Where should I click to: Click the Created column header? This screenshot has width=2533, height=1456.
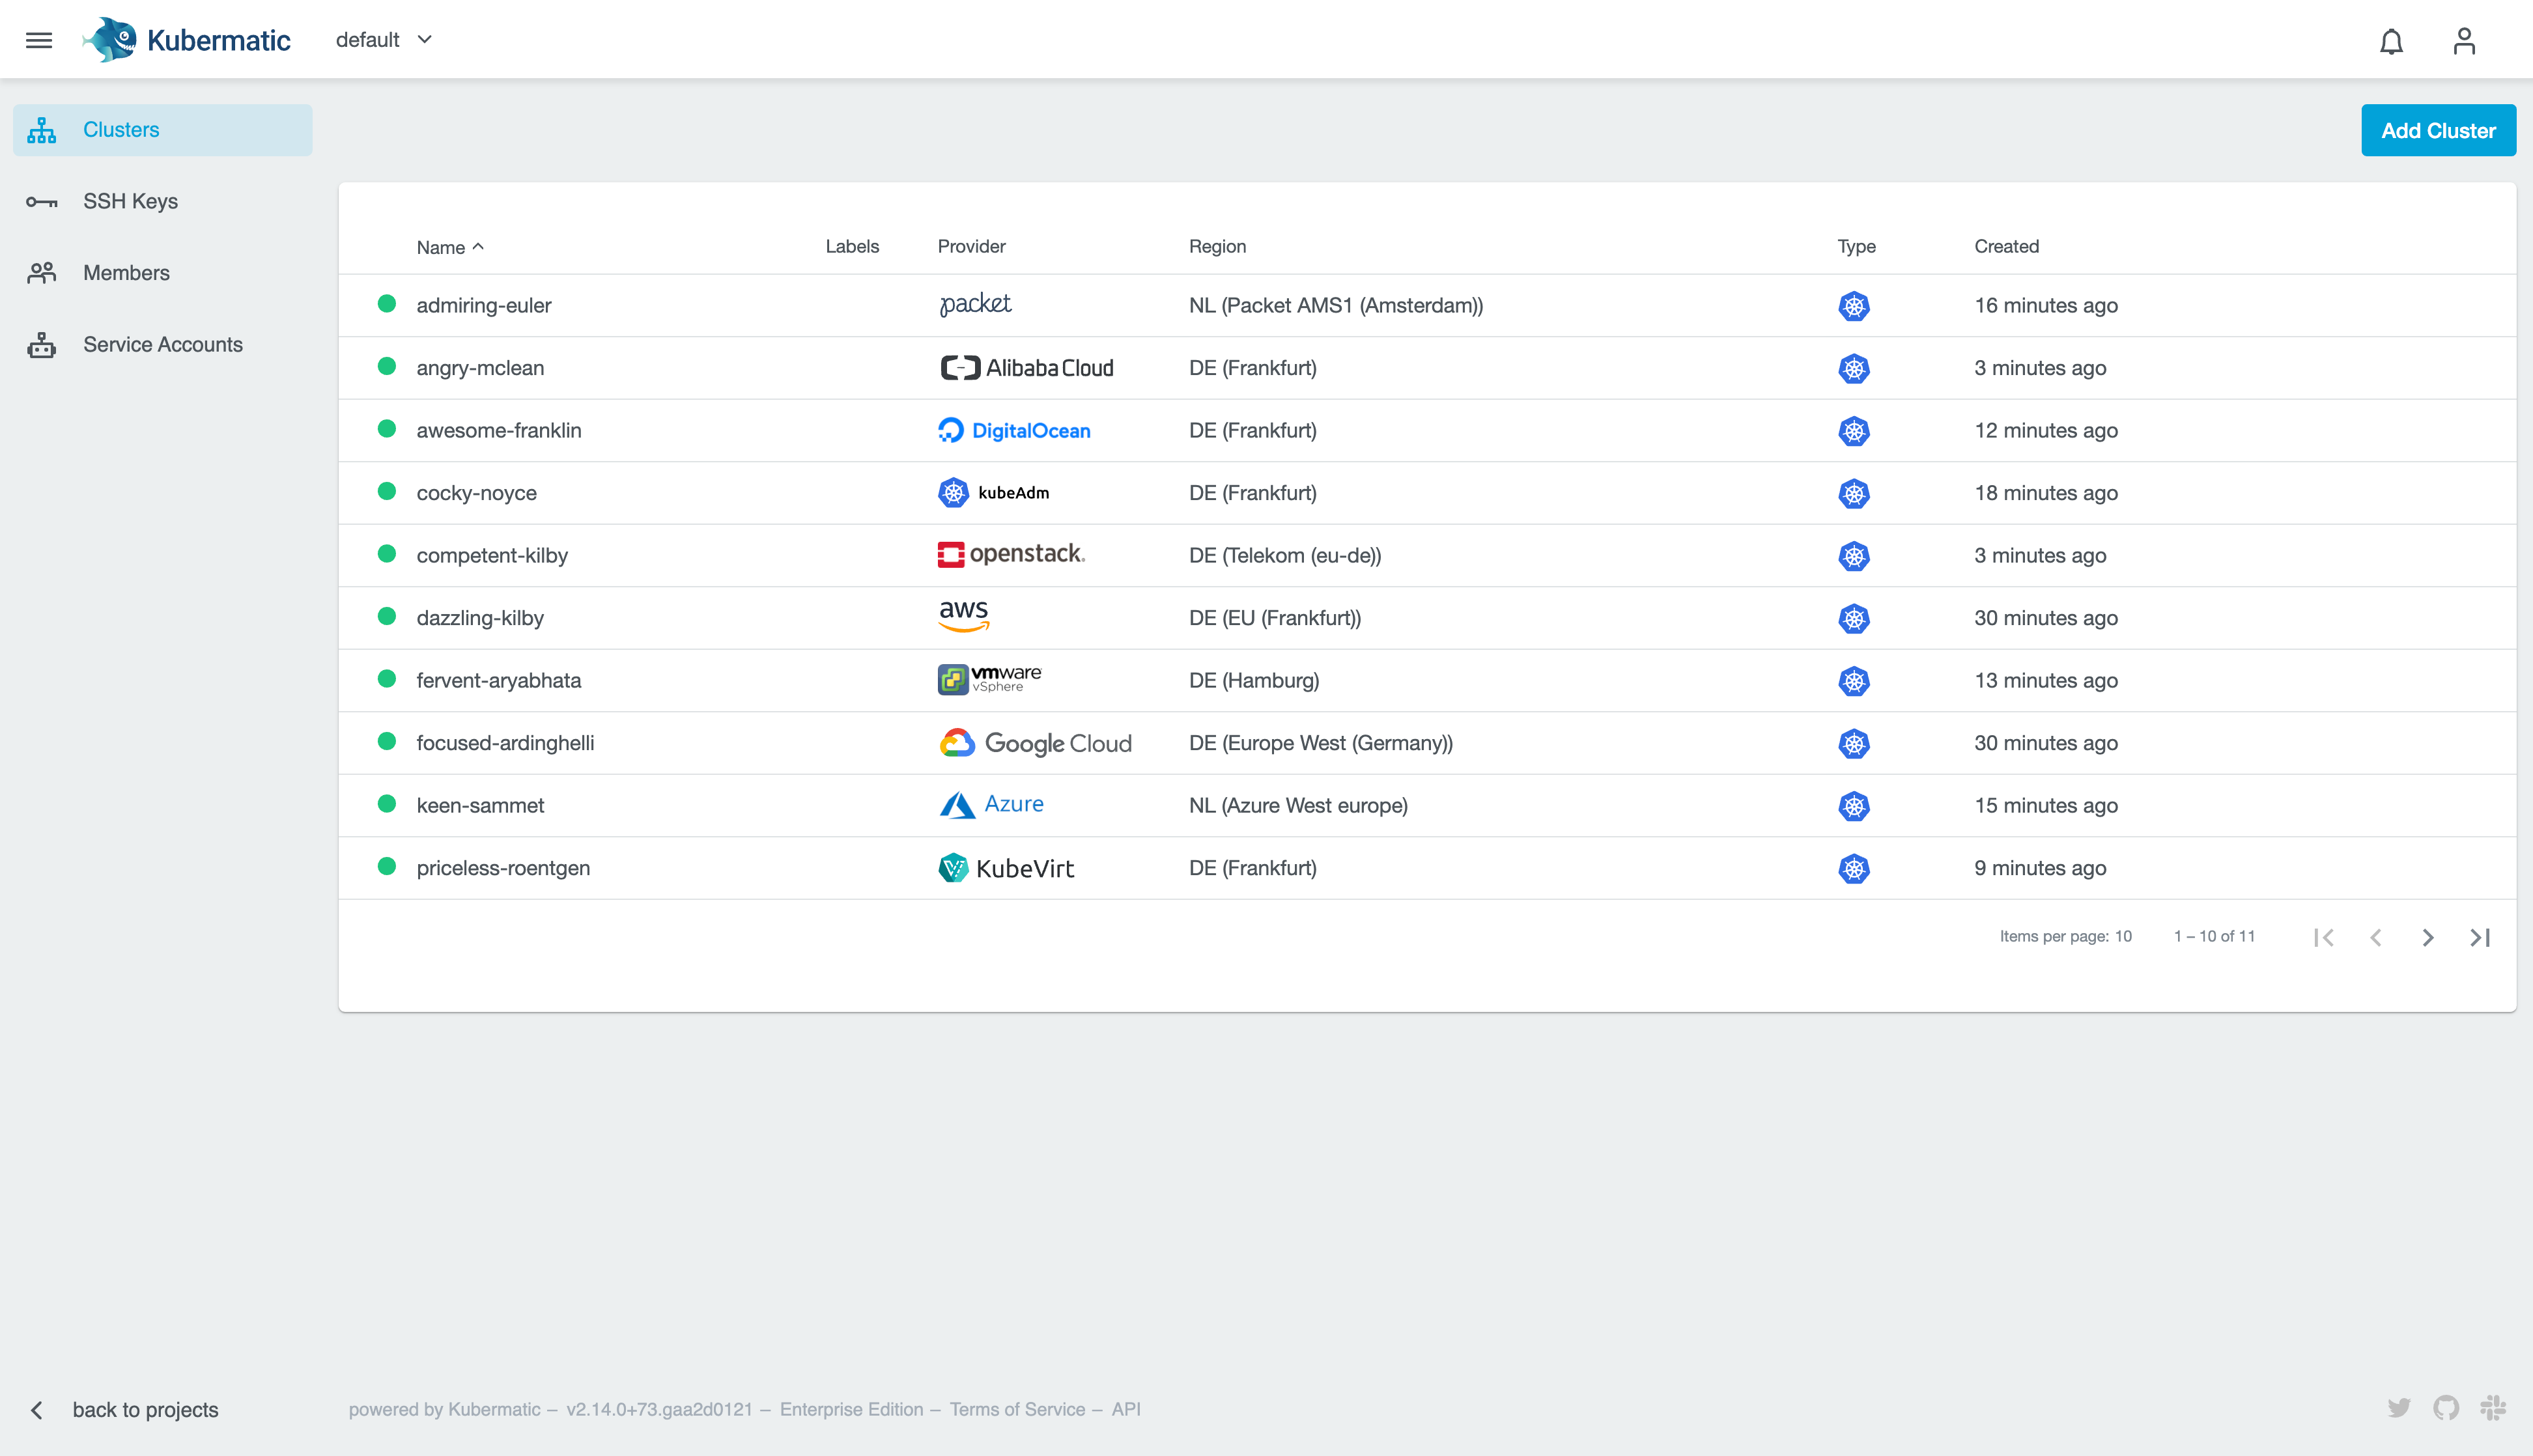[2006, 246]
